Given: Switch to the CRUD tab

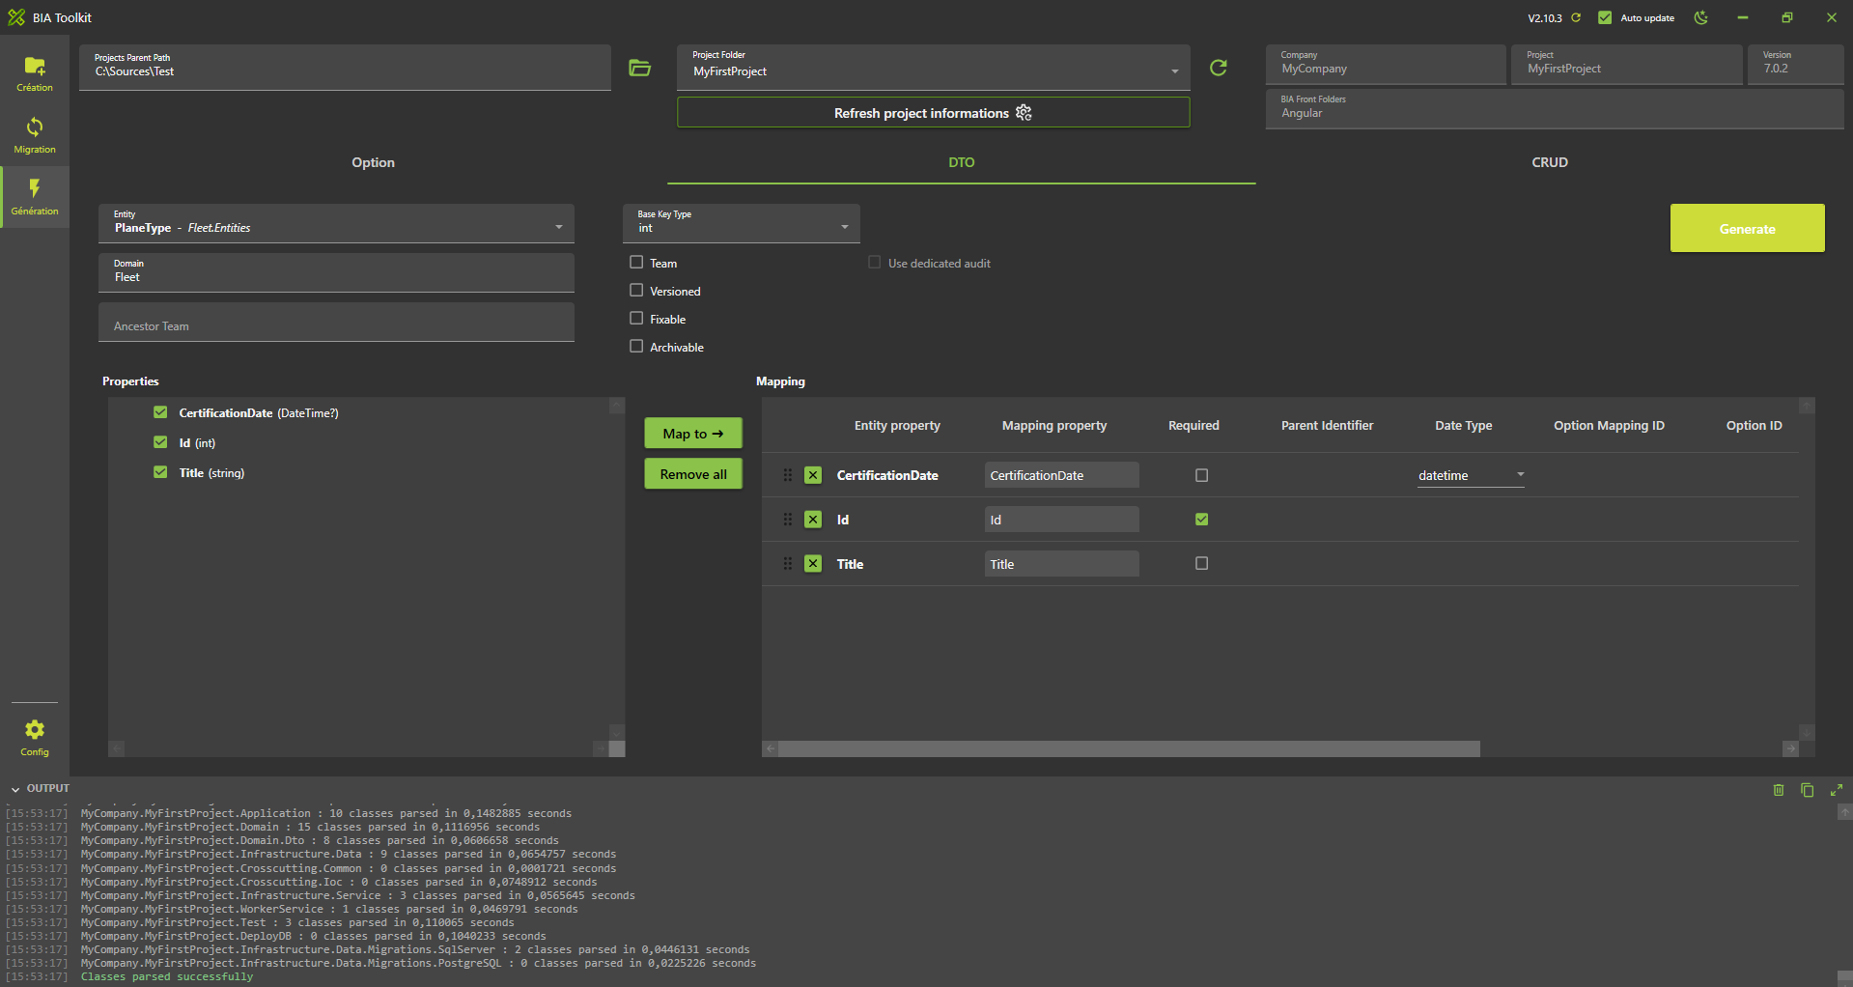Looking at the screenshot, I should 1550,162.
